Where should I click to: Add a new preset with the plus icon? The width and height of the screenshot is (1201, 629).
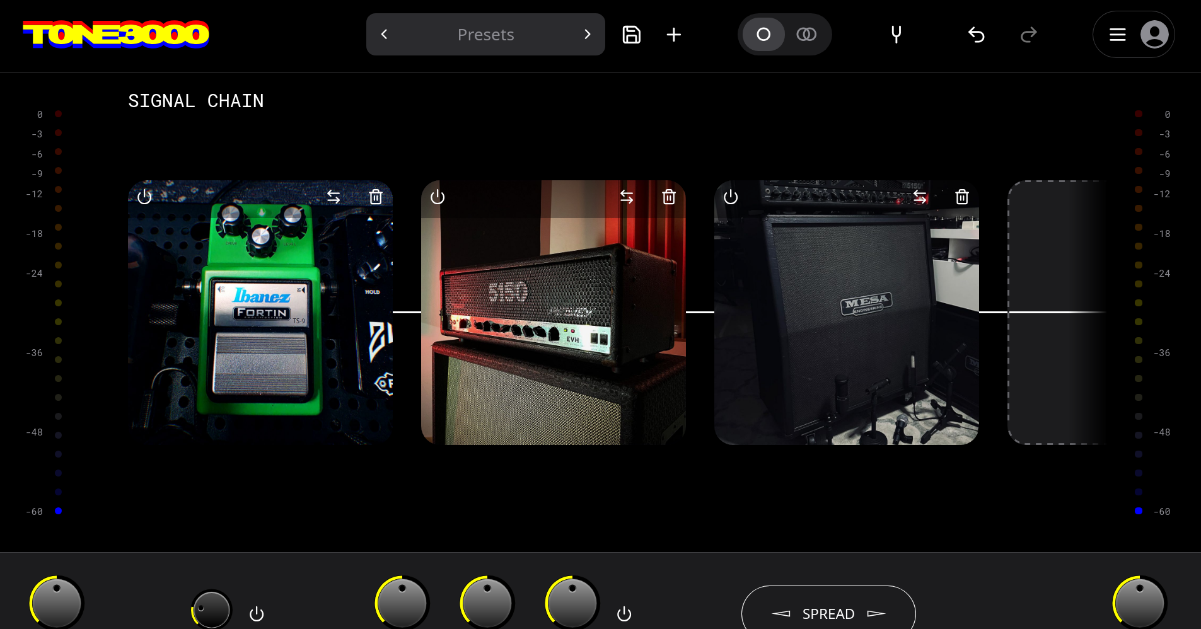point(674,35)
